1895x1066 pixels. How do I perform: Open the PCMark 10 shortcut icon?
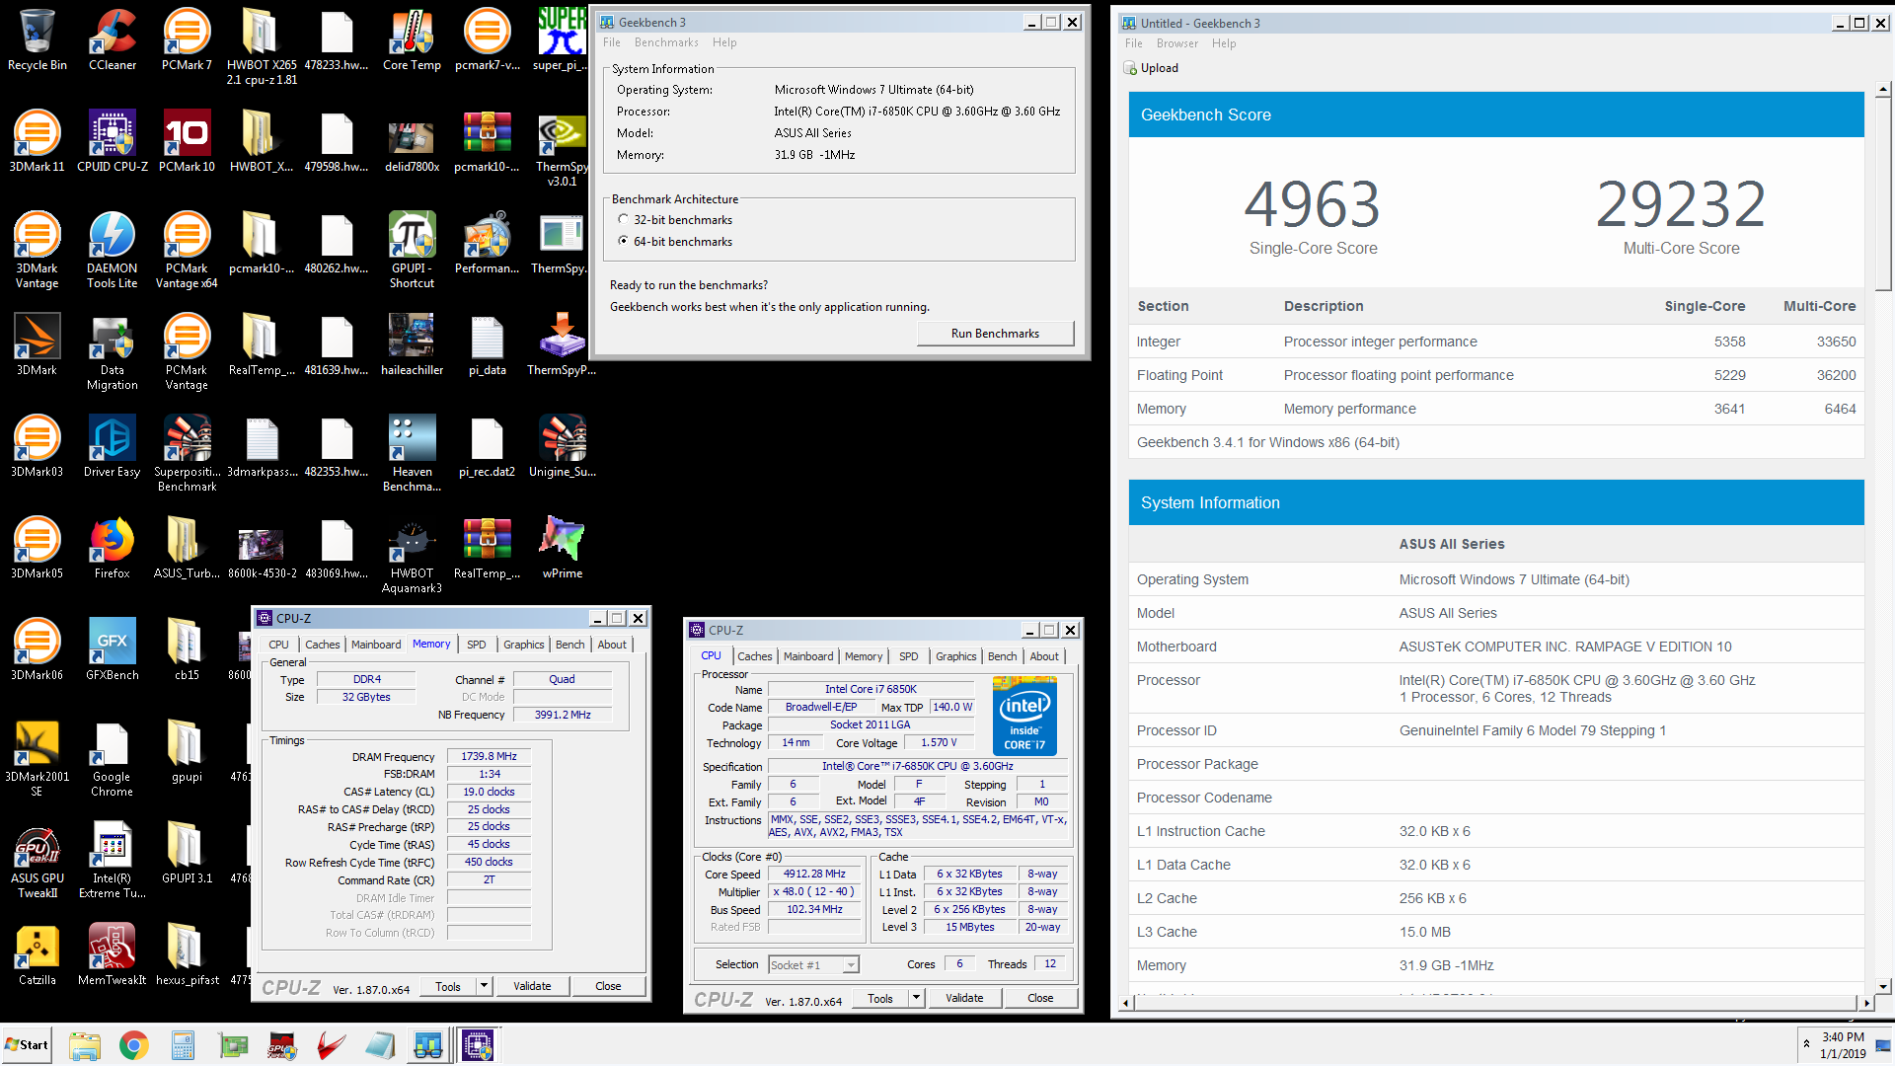pyautogui.click(x=187, y=141)
